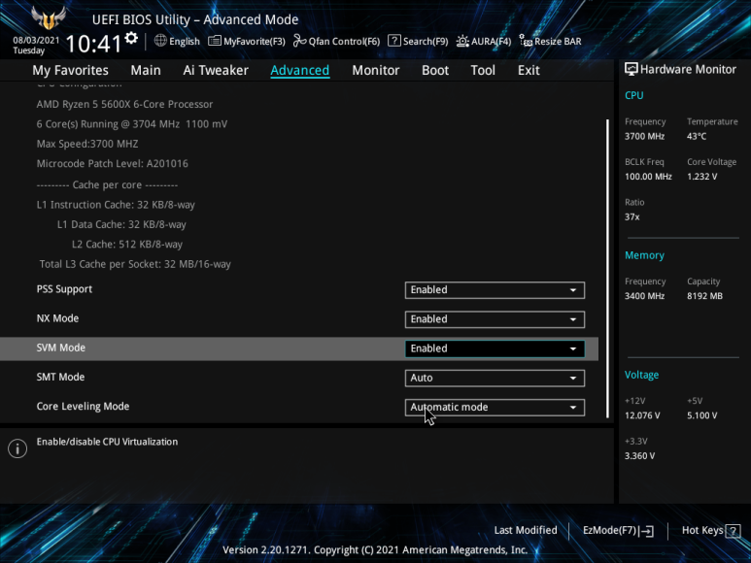Screen dimensions: 751x563
Task: Switch to the Tool tab
Action: [x=483, y=70]
